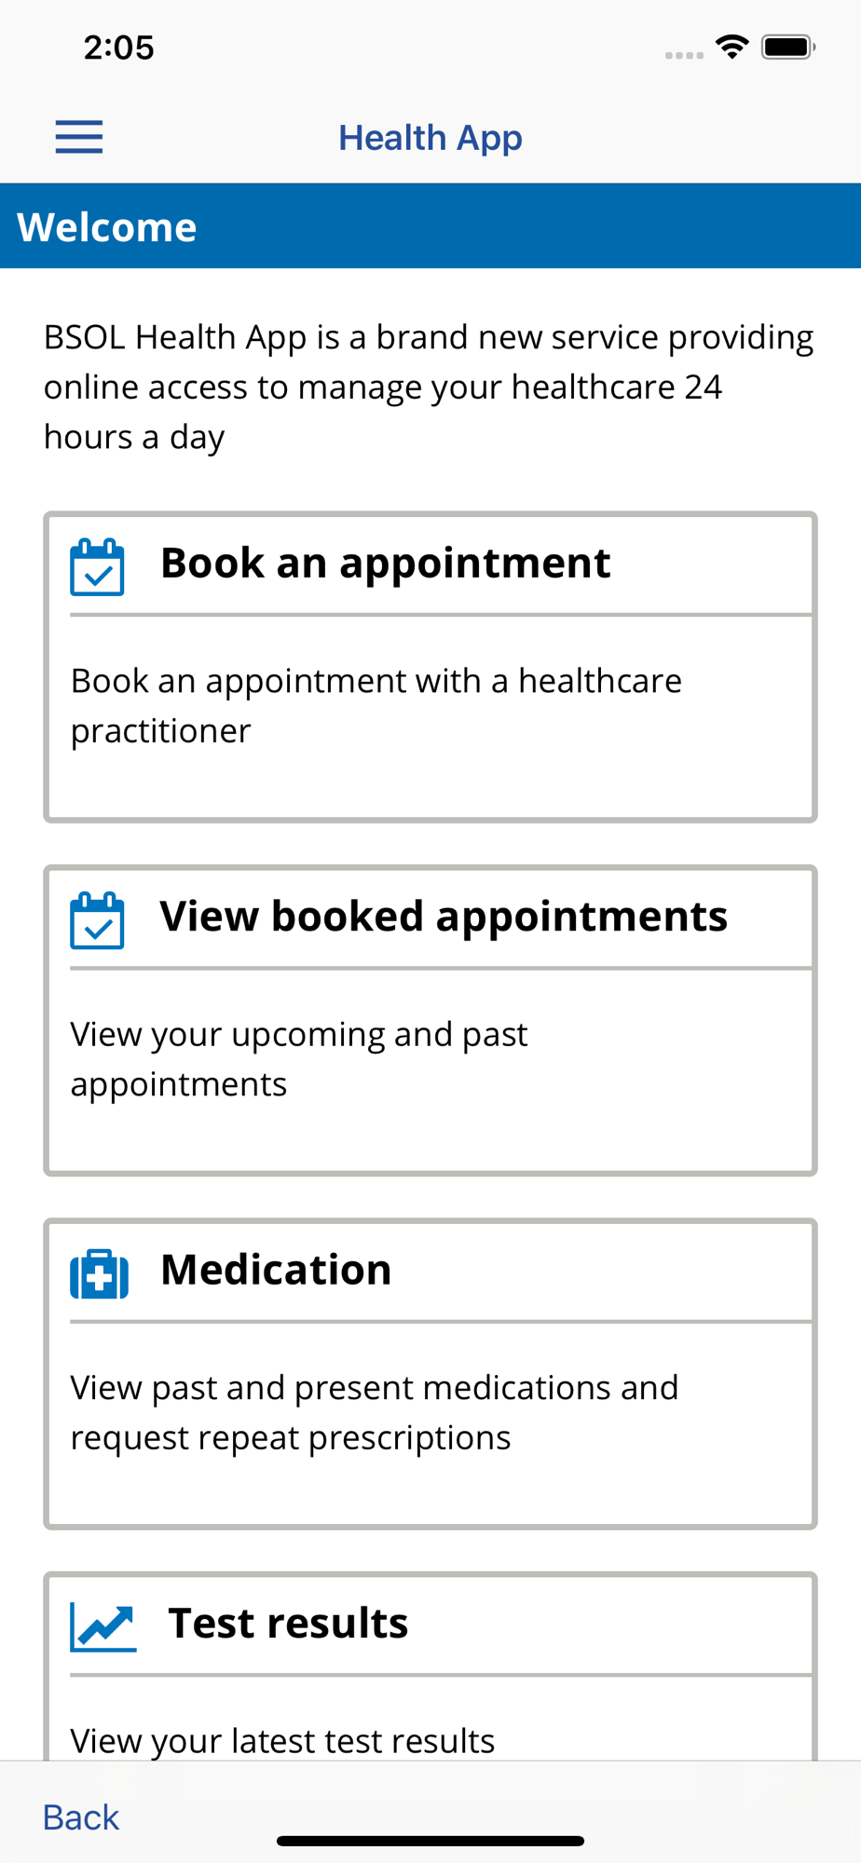Open the hamburger menu
The image size is (861, 1863).
(x=79, y=137)
